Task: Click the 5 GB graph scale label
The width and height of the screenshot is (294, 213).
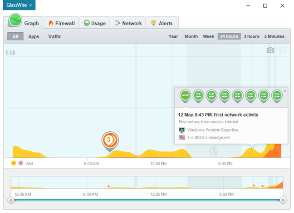Action: (x=11, y=53)
